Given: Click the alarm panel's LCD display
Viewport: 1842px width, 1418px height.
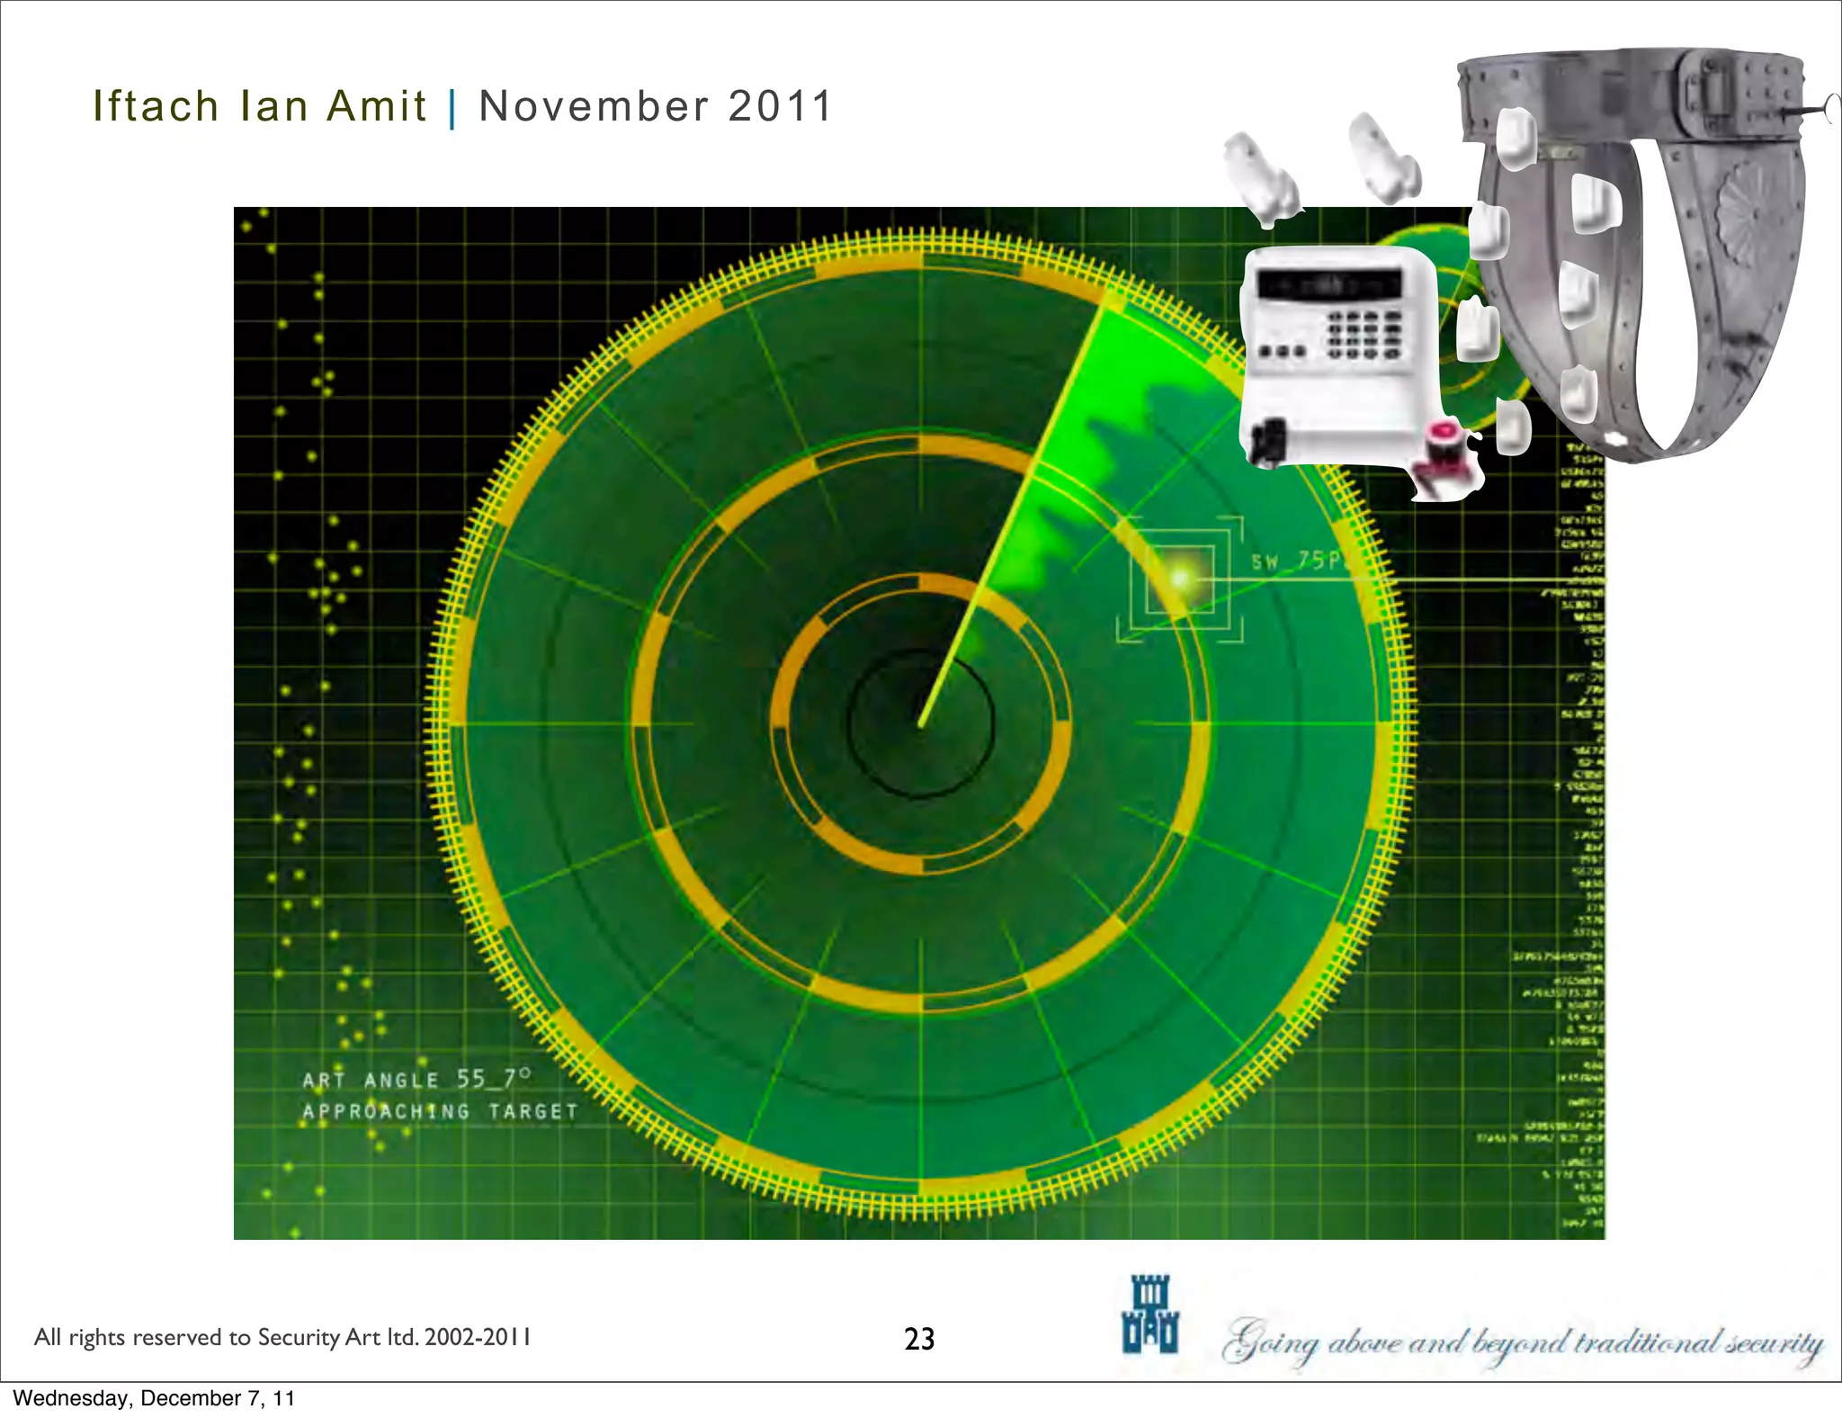Looking at the screenshot, I should (1328, 285).
